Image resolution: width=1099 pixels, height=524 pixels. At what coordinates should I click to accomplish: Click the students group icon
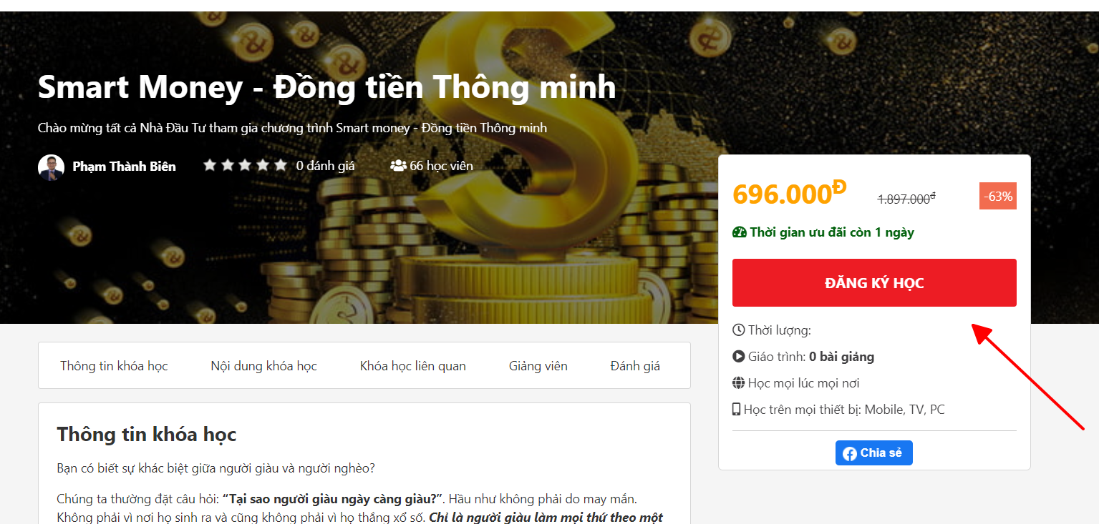pos(398,166)
